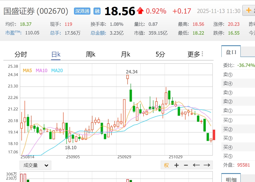Click the latest candlestick on chart
Image resolution: width=255 pixels, height=182 pixels.
pyautogui.click(x=211, y=140)
